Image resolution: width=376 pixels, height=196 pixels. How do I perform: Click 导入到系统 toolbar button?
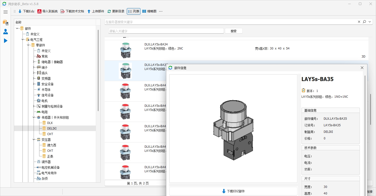[x=48, y=11]
